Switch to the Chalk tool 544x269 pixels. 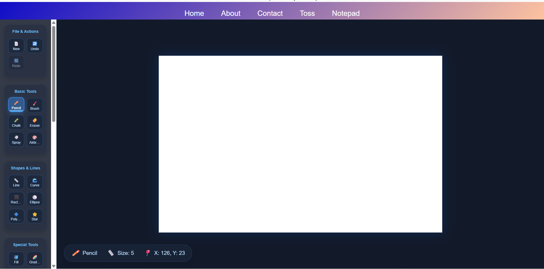16,122
